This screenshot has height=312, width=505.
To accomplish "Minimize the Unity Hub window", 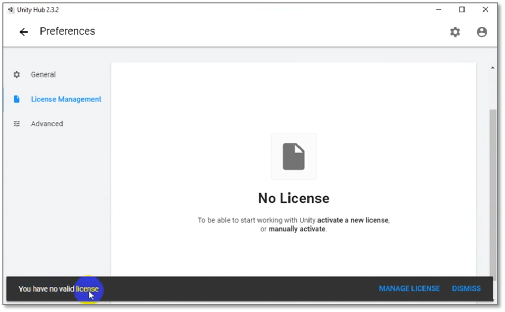I will click(x=439, y=9).
